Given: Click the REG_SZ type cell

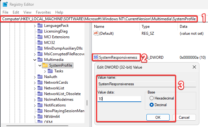Looking at the screenshot, I should point(148,33).
